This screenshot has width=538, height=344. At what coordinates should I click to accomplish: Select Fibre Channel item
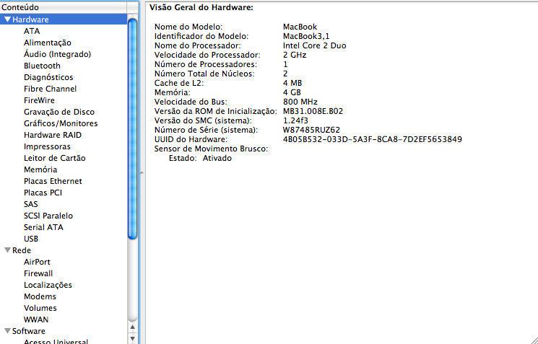coord(50,89)
